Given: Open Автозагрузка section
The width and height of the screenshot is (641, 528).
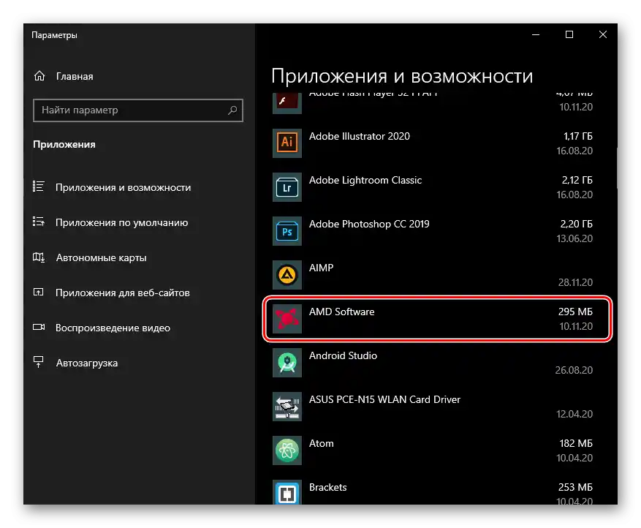Looking at the screenshot, I should 87,363.
